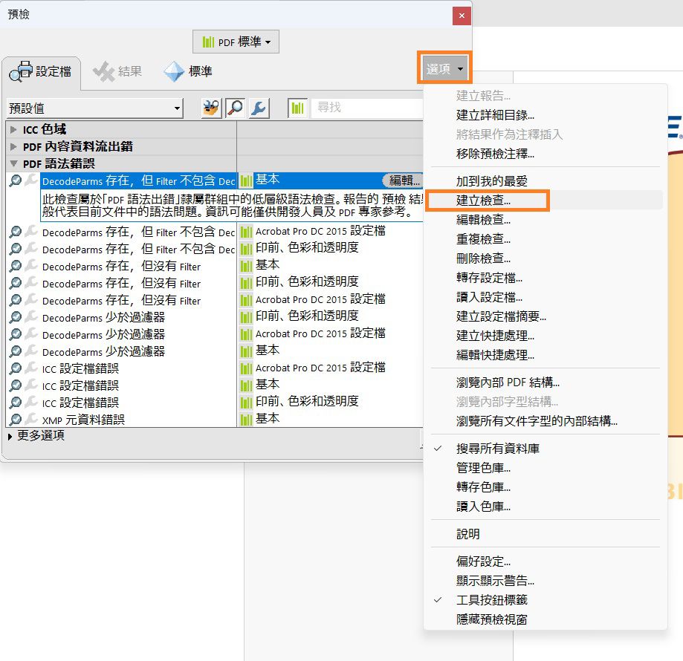Click wrench icon in selected DecodeParms row

(x=31, y=180)
